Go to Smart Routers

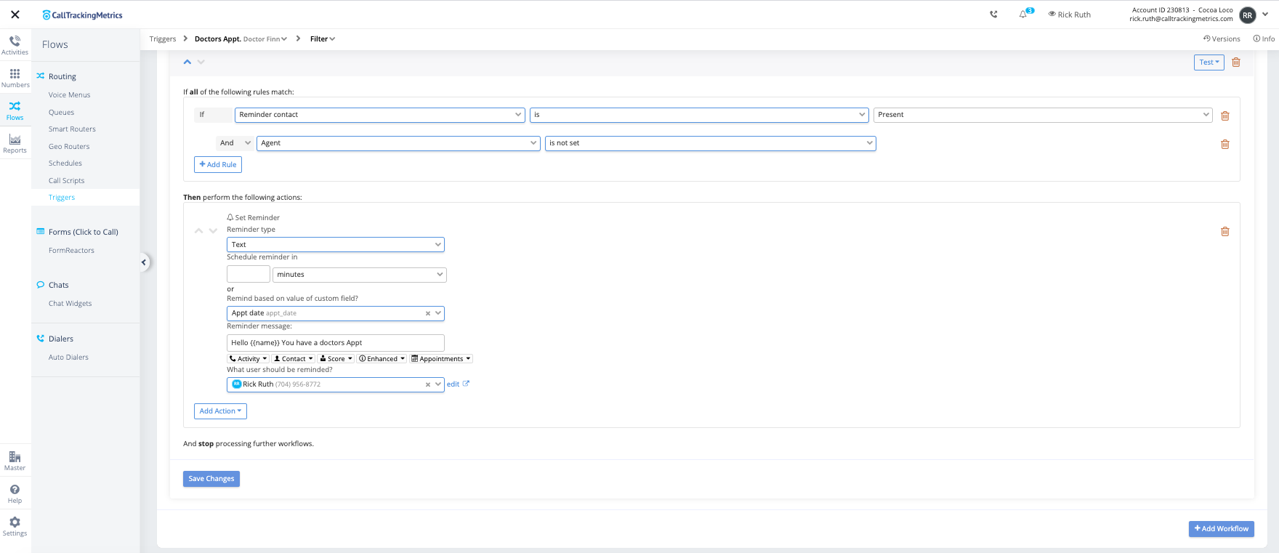click(72, 129)
